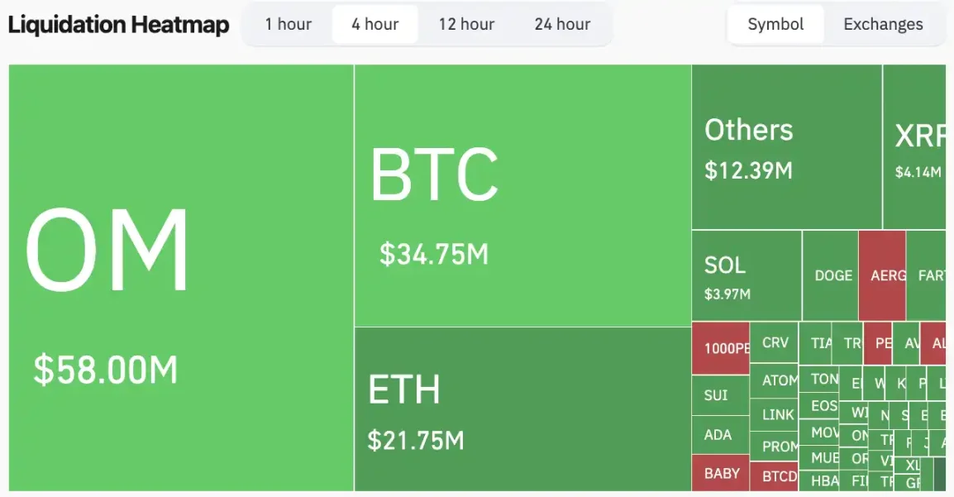Click the BTC $34.75M block

click(x=522, y=195)
